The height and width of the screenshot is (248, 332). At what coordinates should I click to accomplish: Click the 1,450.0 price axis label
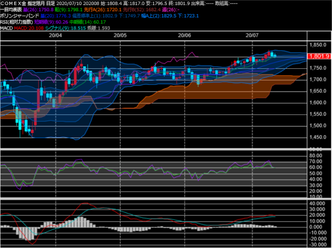[318, 137]
